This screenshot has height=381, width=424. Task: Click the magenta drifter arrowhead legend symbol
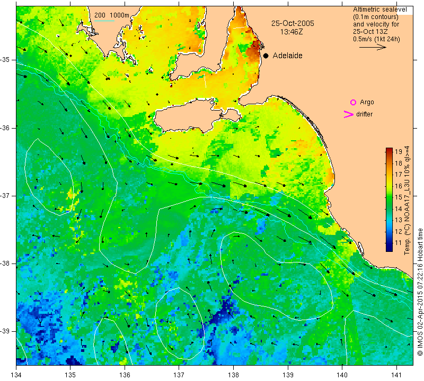[348, 114]
